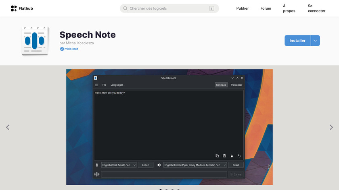Image resolution: width=339 pixels, height=190 pixels.
Task: Switch to the Translator tab
Action: (236, 85)
